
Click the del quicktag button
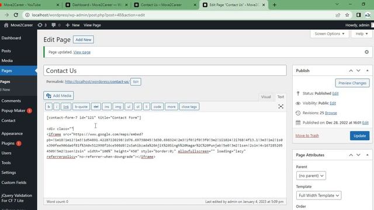96,107
